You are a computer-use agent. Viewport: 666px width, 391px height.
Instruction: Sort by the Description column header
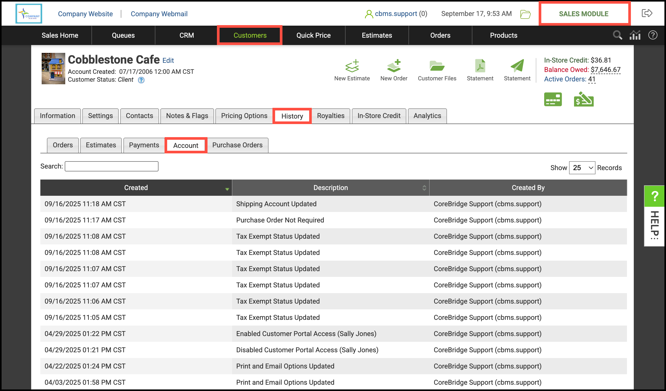pos(330,188)
